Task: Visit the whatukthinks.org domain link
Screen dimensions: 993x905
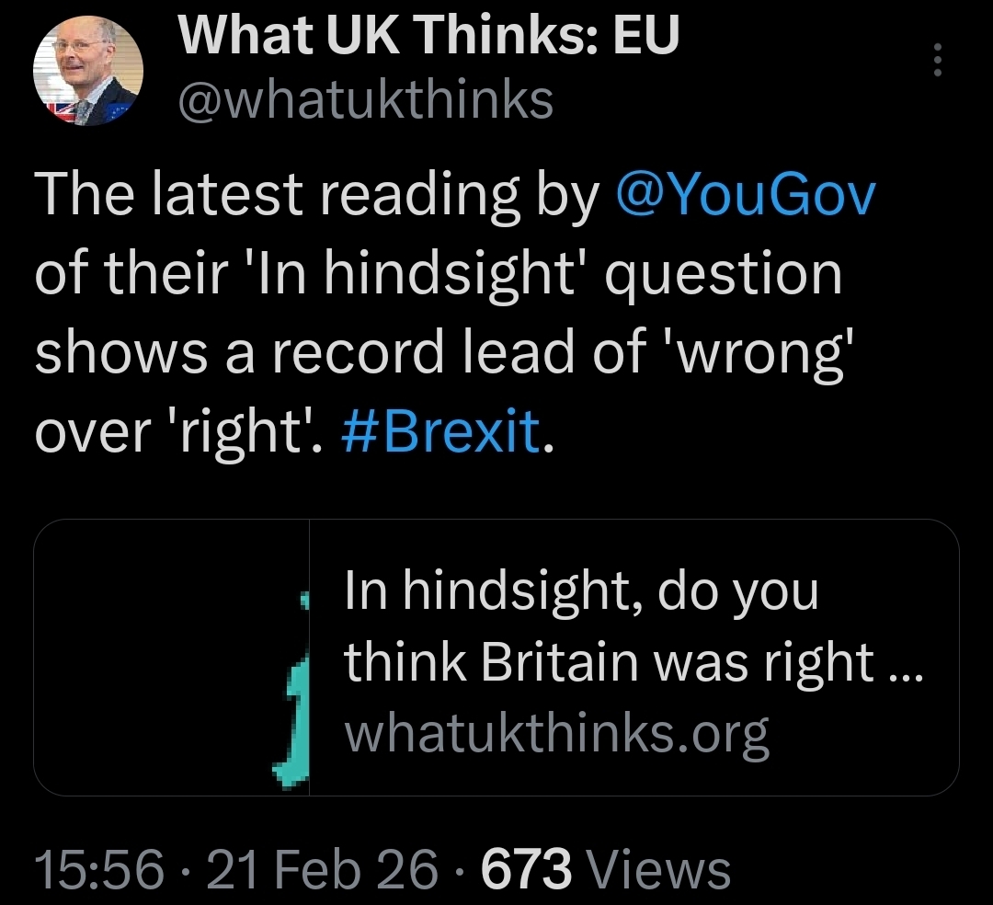Action: 556,732
